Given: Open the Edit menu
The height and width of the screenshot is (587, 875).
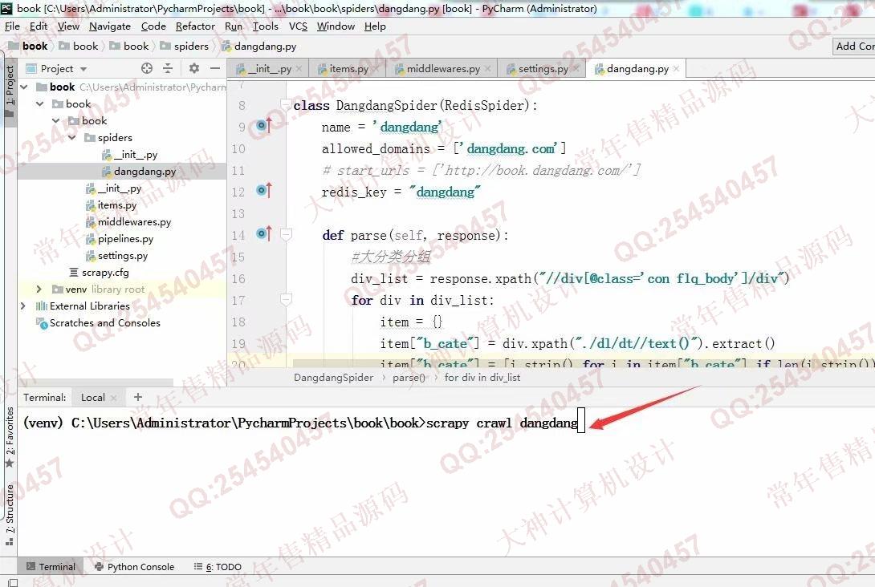Looking at the screenshot, I should pos(39,26).
